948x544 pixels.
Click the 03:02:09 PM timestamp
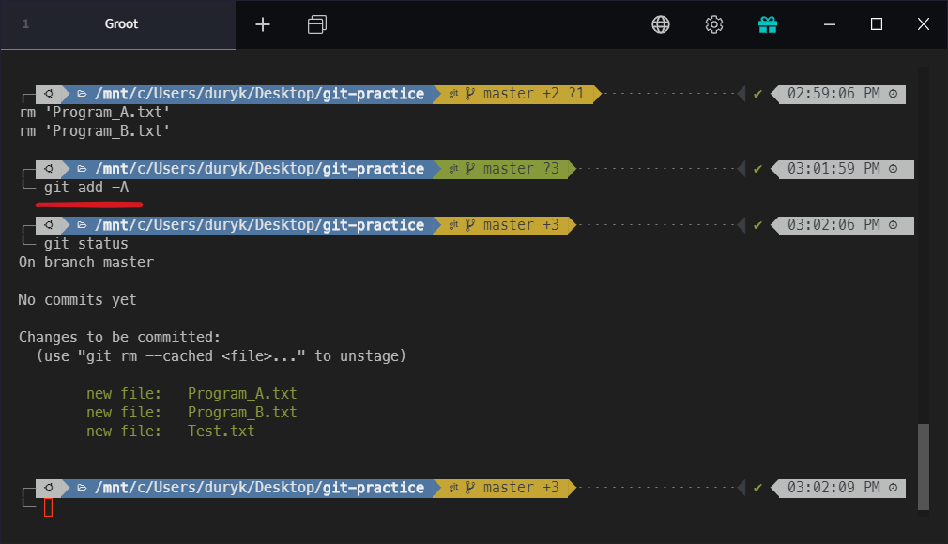[x=833, y=488]
